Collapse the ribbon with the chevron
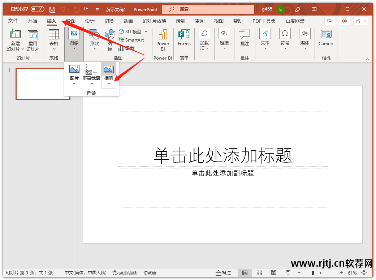376x280 pixels. point(368,59)
